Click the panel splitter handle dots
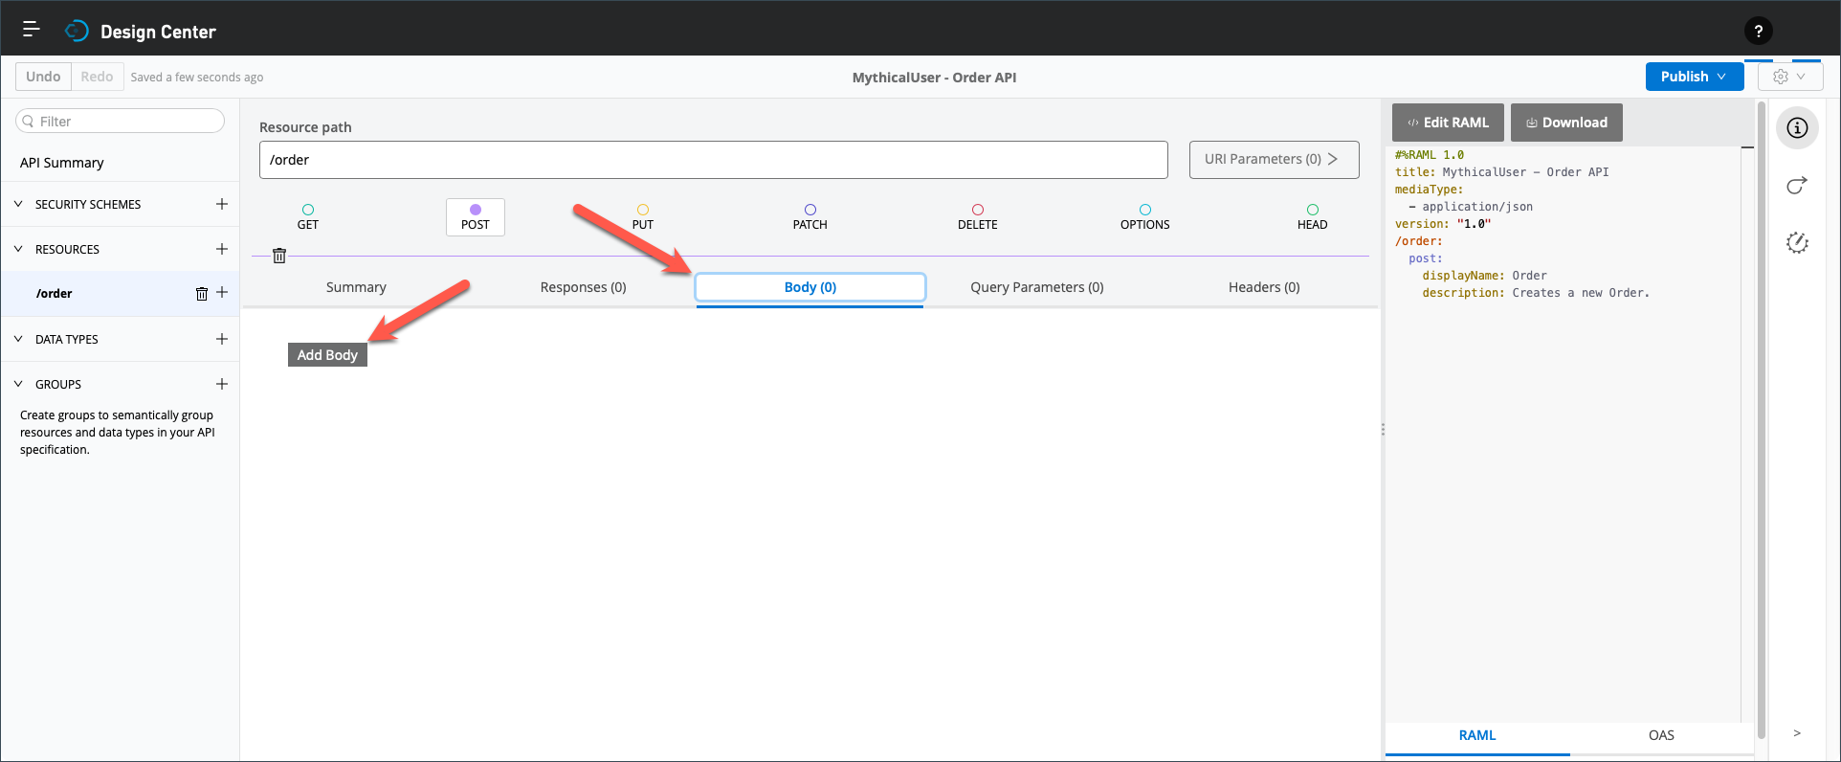 [x=1383, y=430]
